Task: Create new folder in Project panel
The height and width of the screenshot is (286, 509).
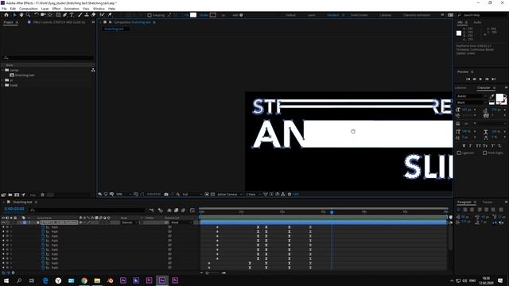Action: pyautogui.click(x=10, y=195)
